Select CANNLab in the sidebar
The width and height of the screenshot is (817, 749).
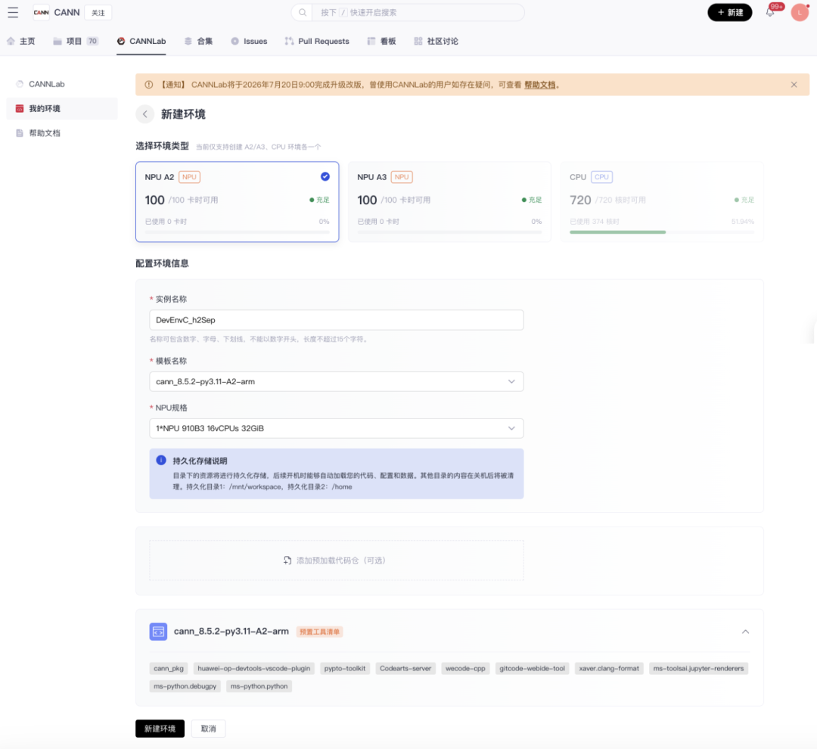[x=62, y=84]
